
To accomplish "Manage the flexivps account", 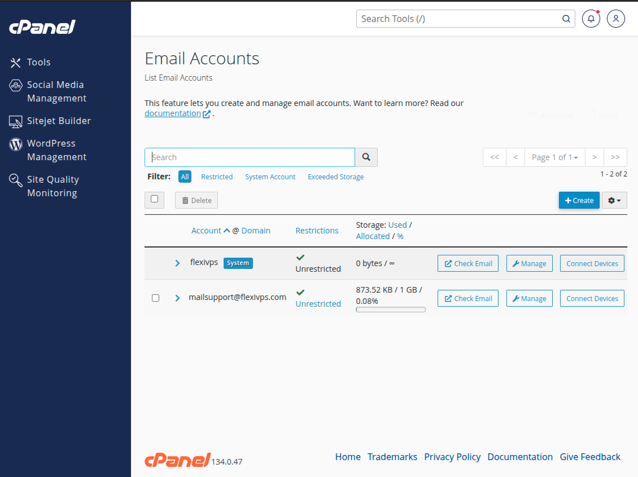I will click(x=530, y=263).
